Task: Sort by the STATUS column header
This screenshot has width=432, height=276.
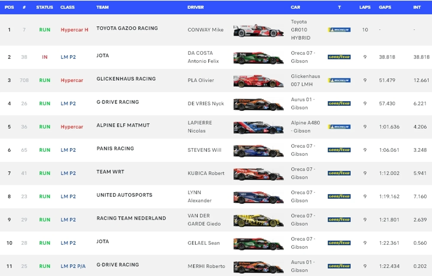Action: [45, 7]
